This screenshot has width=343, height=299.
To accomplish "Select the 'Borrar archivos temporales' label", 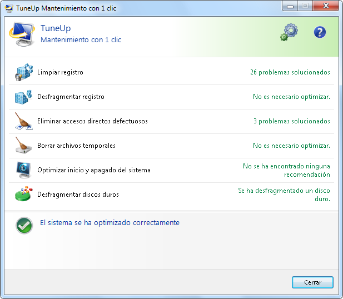I will click(76, 146).
